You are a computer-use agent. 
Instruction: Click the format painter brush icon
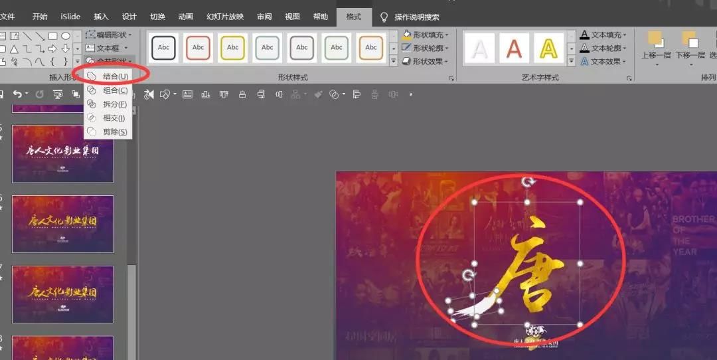(319, 94)
